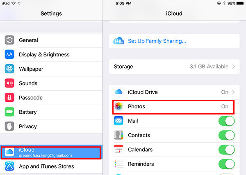Tap the 99% battery percentage text
Image resolution: width=246 pixels, height=175 pixels.
click(231, 3)
